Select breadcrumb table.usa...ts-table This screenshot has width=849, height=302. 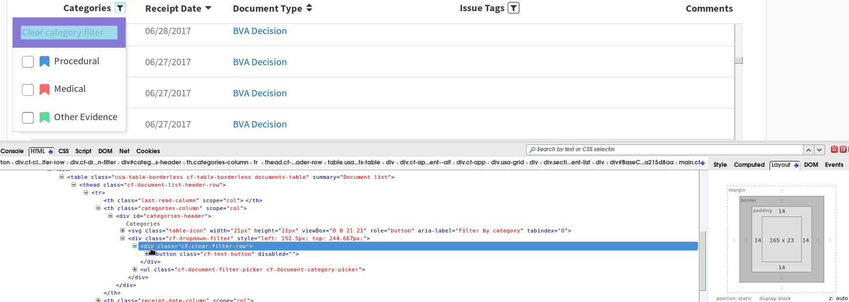point(354,162)
